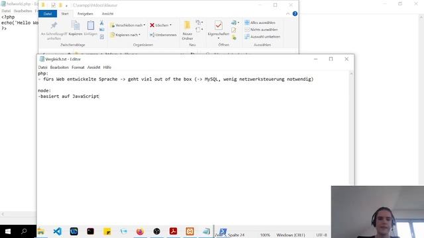The width and height of the screenshot is (424, 238).
Task: Switch to the Start ribbon tab in Explorer
Action: (65, 14)
